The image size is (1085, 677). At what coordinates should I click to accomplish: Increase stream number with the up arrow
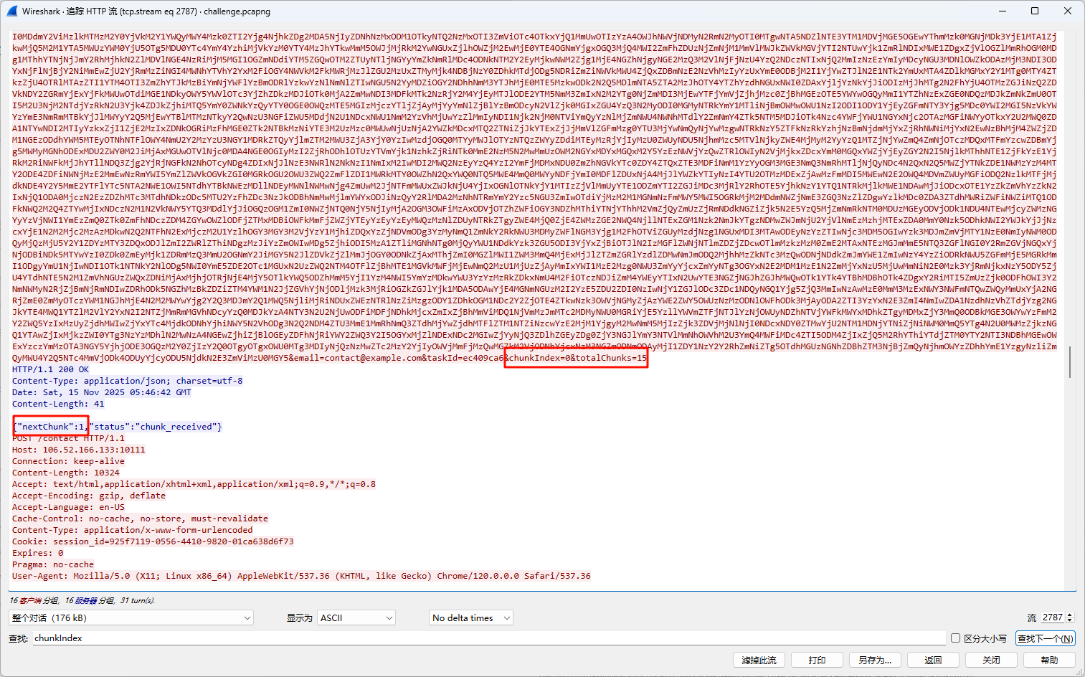[x=1070, y=615]
